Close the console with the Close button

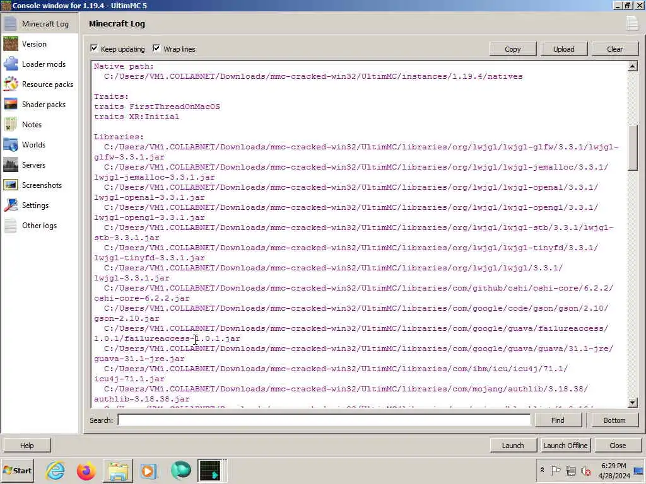(618, 446)
